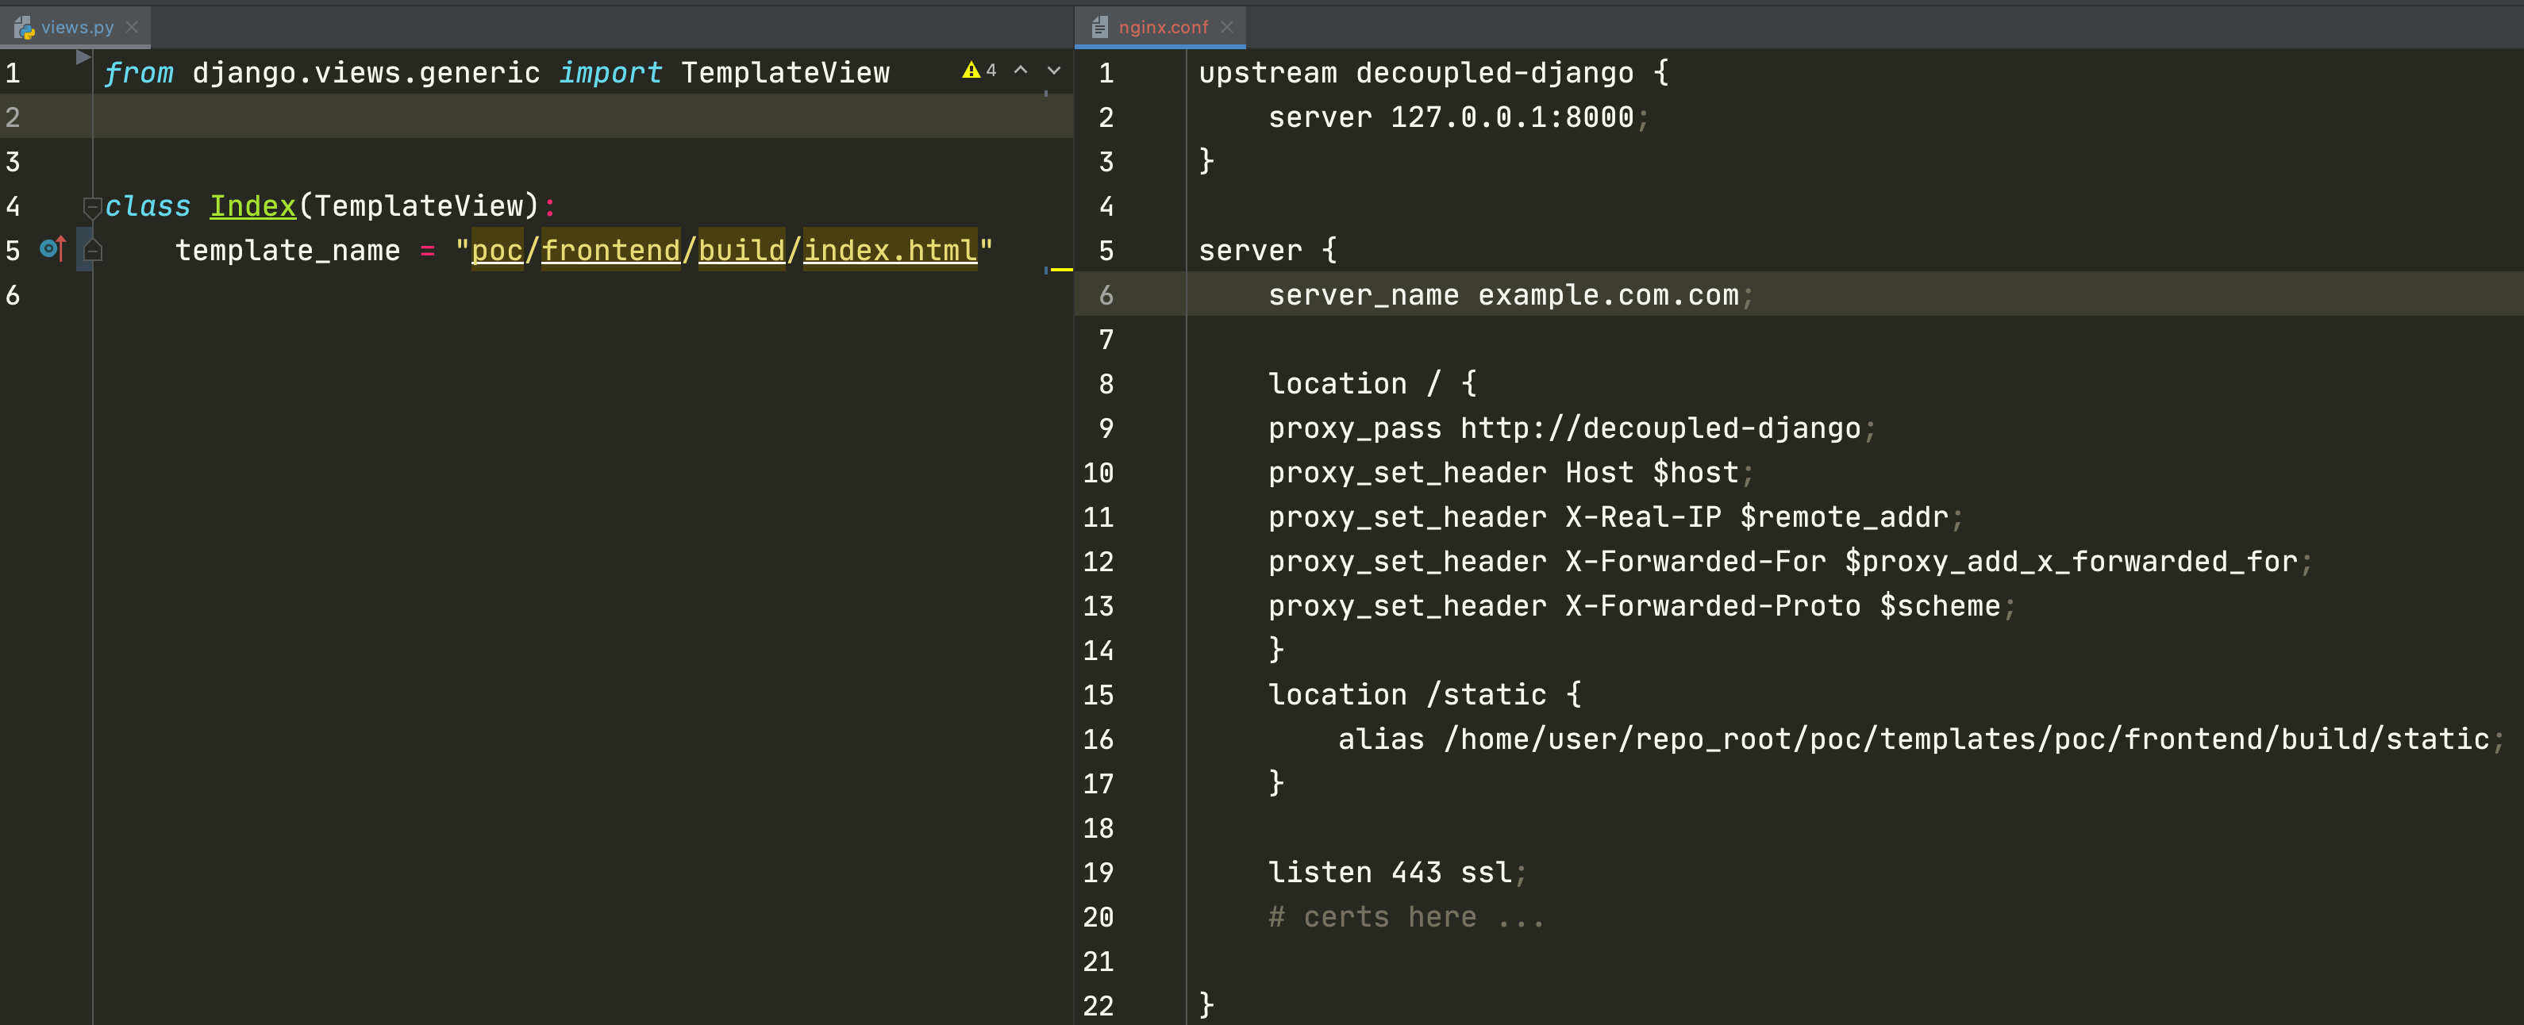Close the nginx.conf tab

(1227, 28)
